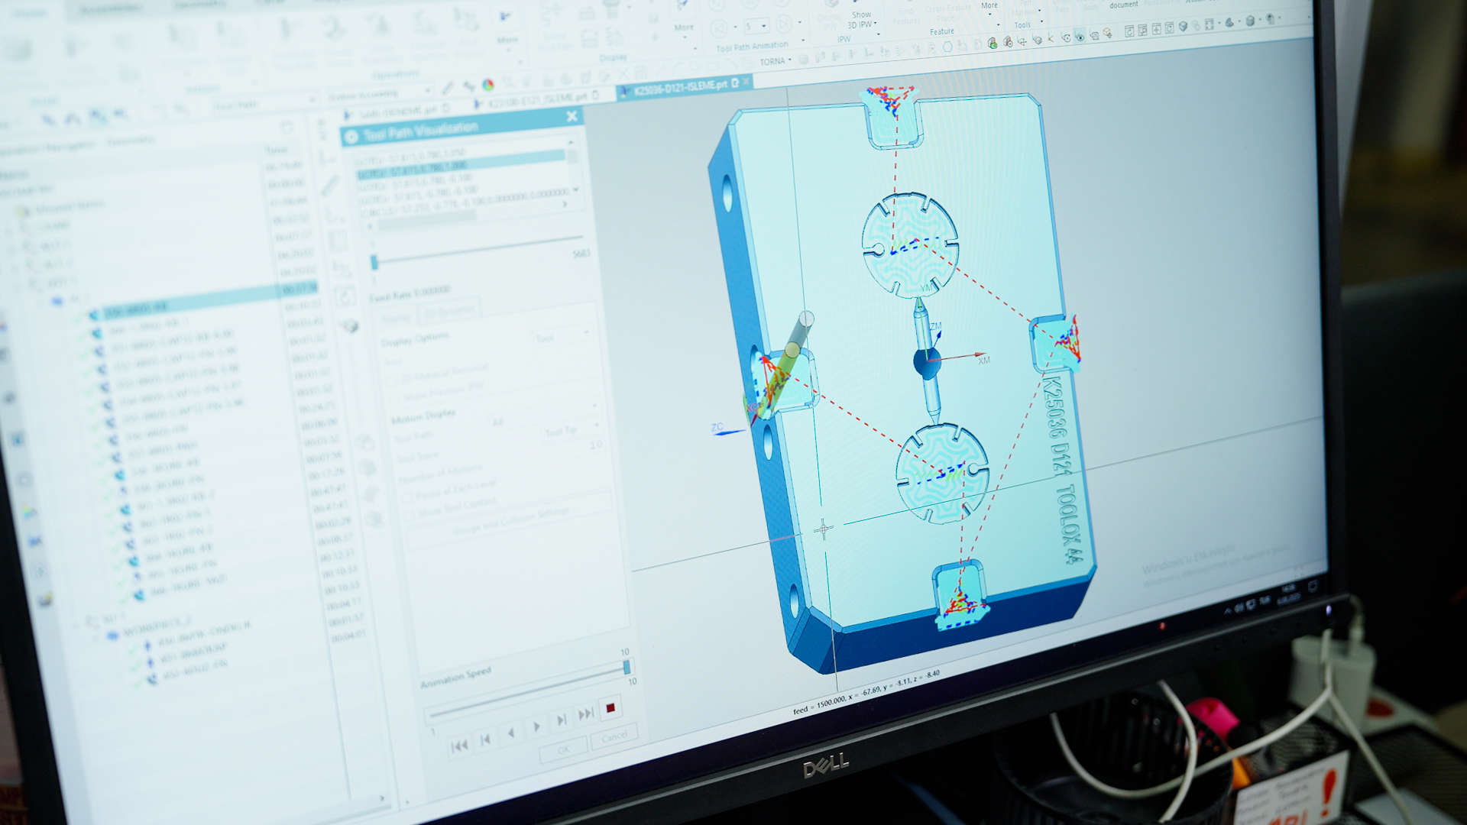Rewind to the start of the tool path
This screenshot has width=1467, height=825.
[459, 746]
